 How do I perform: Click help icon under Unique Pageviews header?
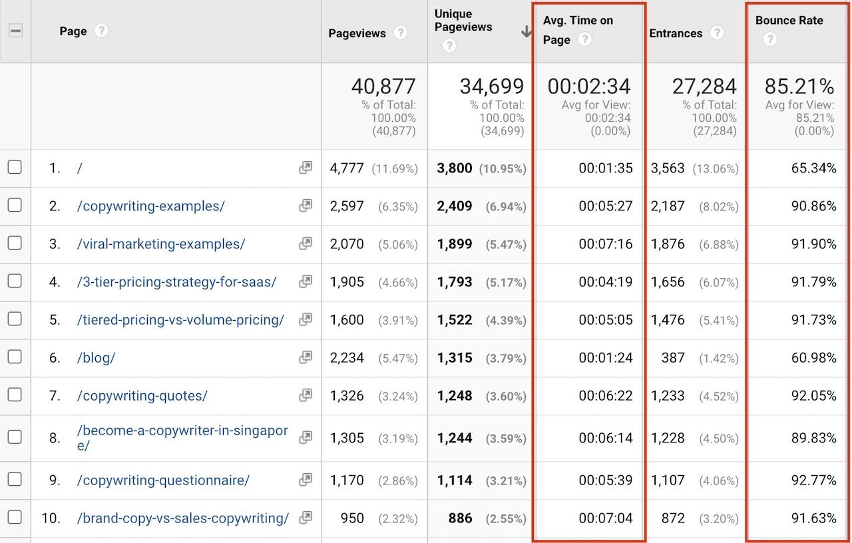(449, 45)
